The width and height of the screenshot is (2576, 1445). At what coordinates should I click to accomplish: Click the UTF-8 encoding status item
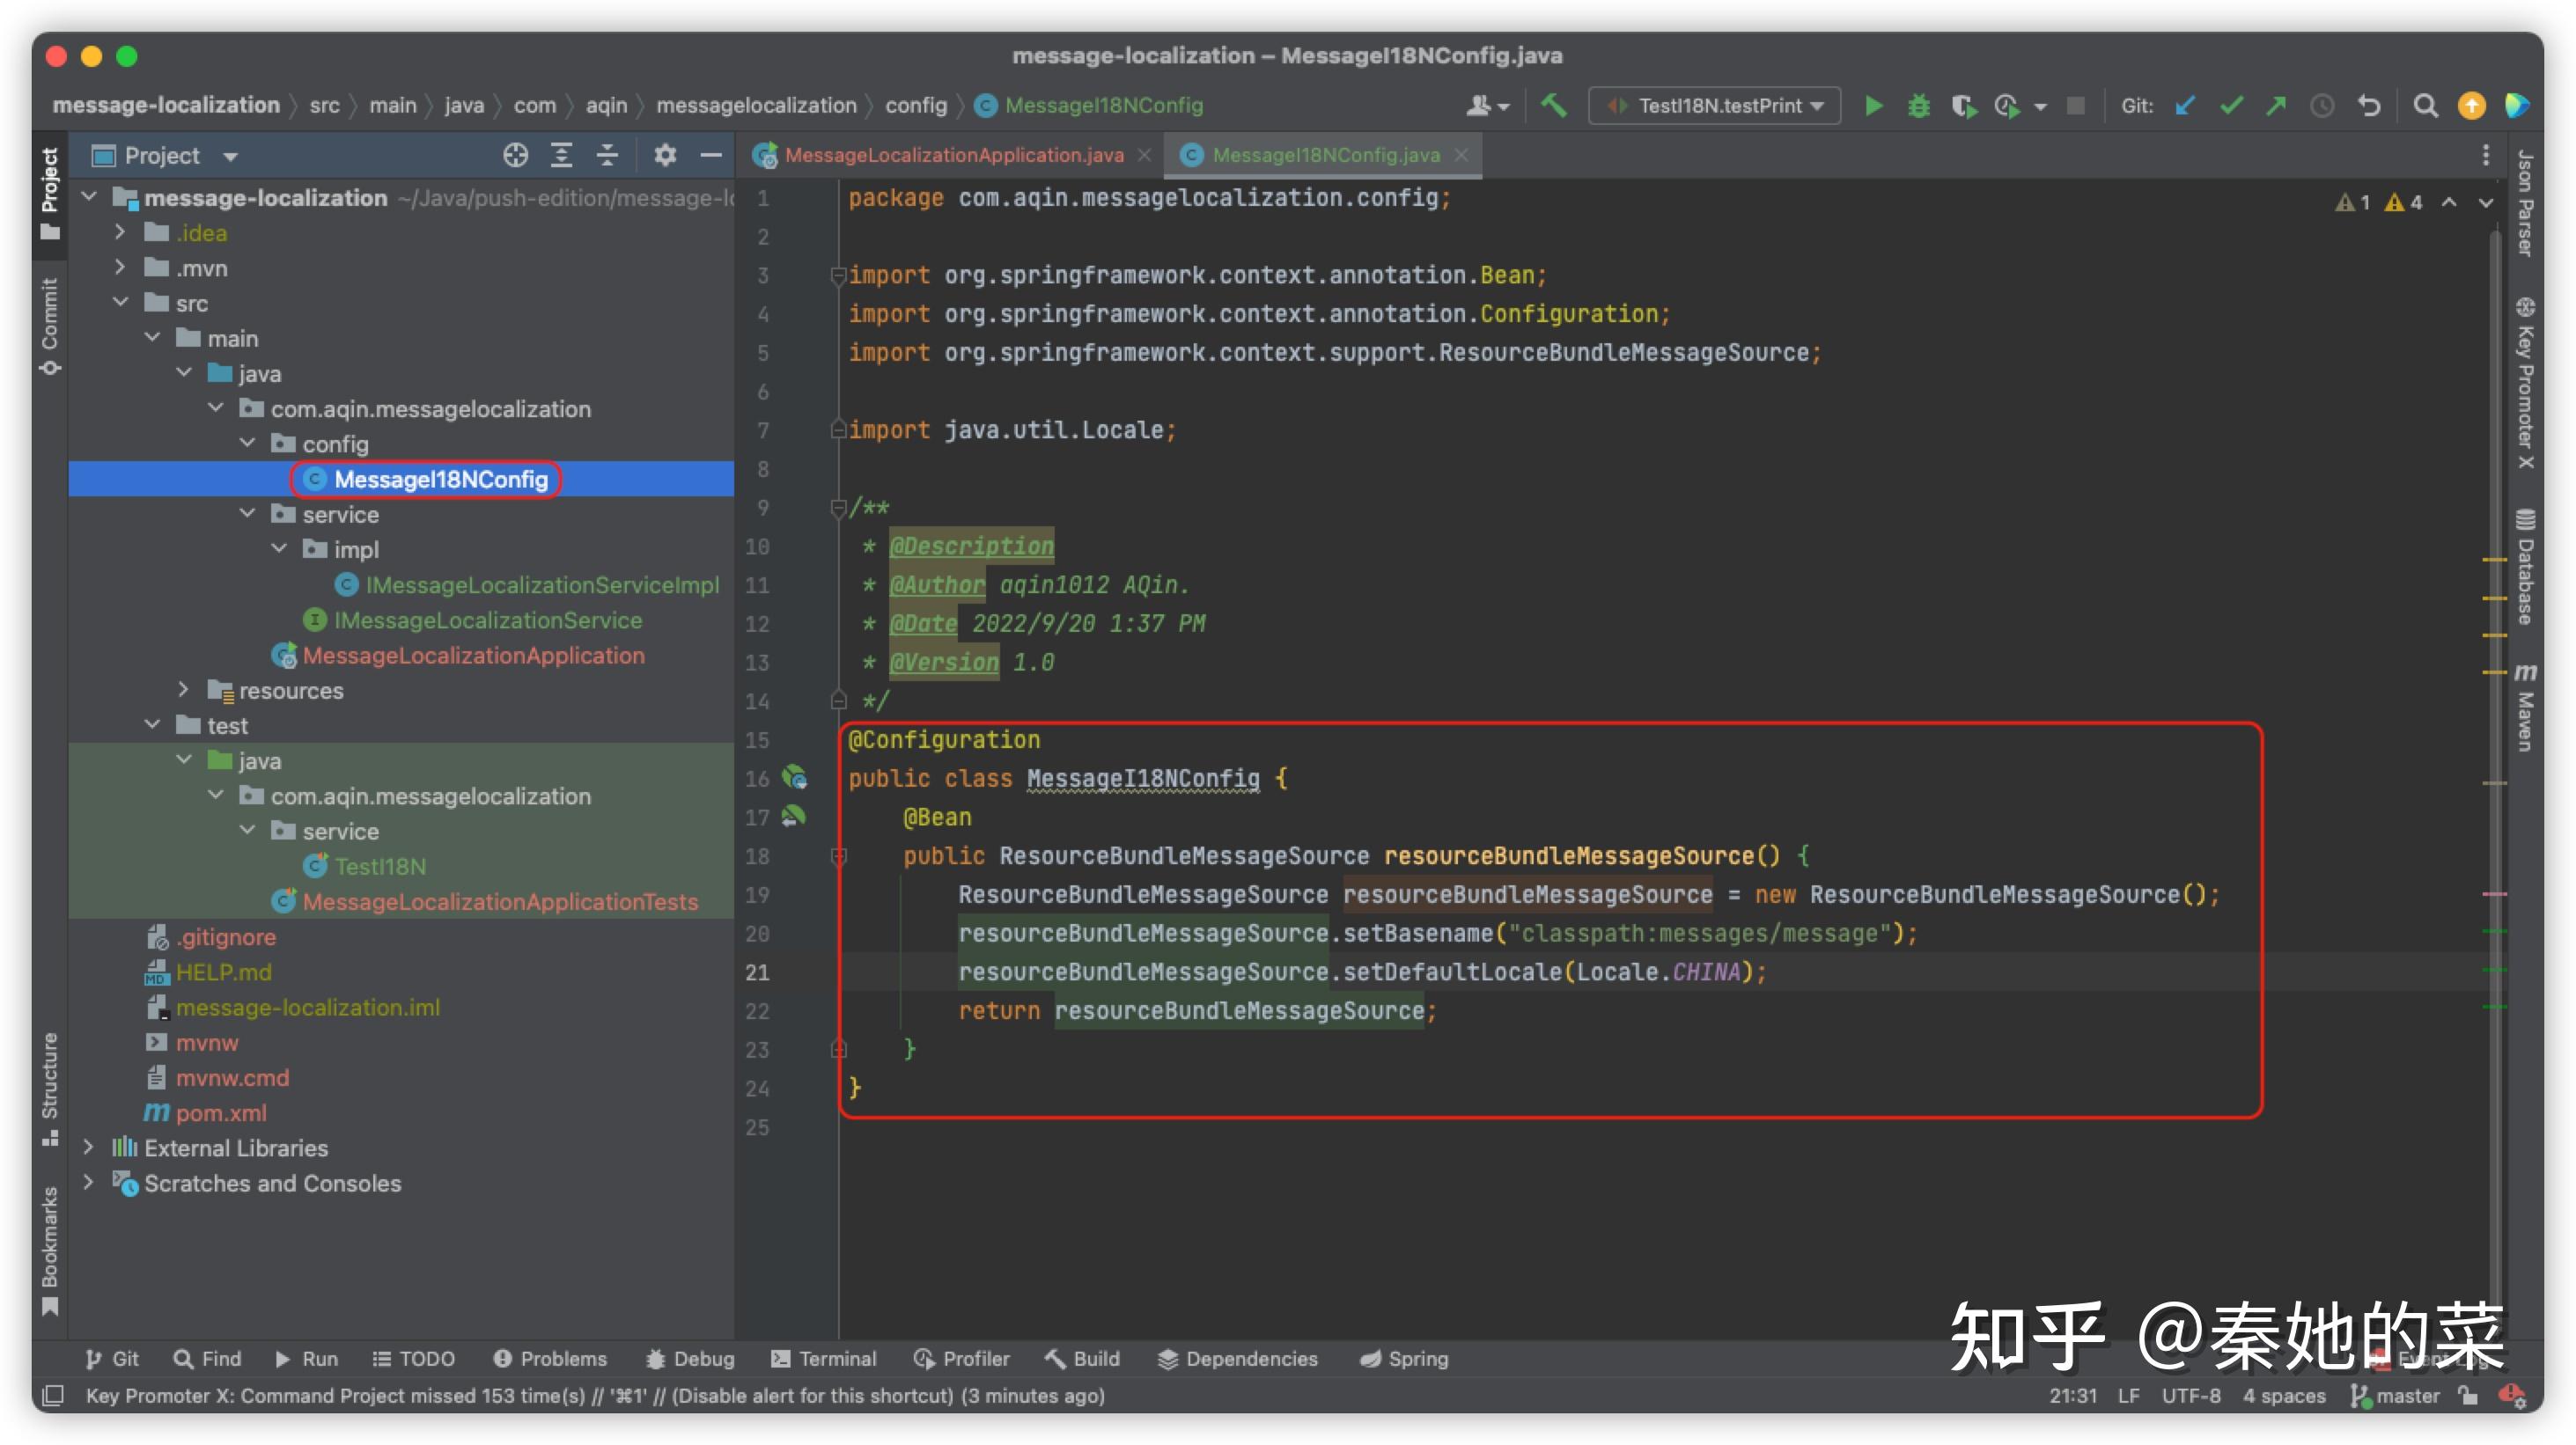coord(2190,1396)
